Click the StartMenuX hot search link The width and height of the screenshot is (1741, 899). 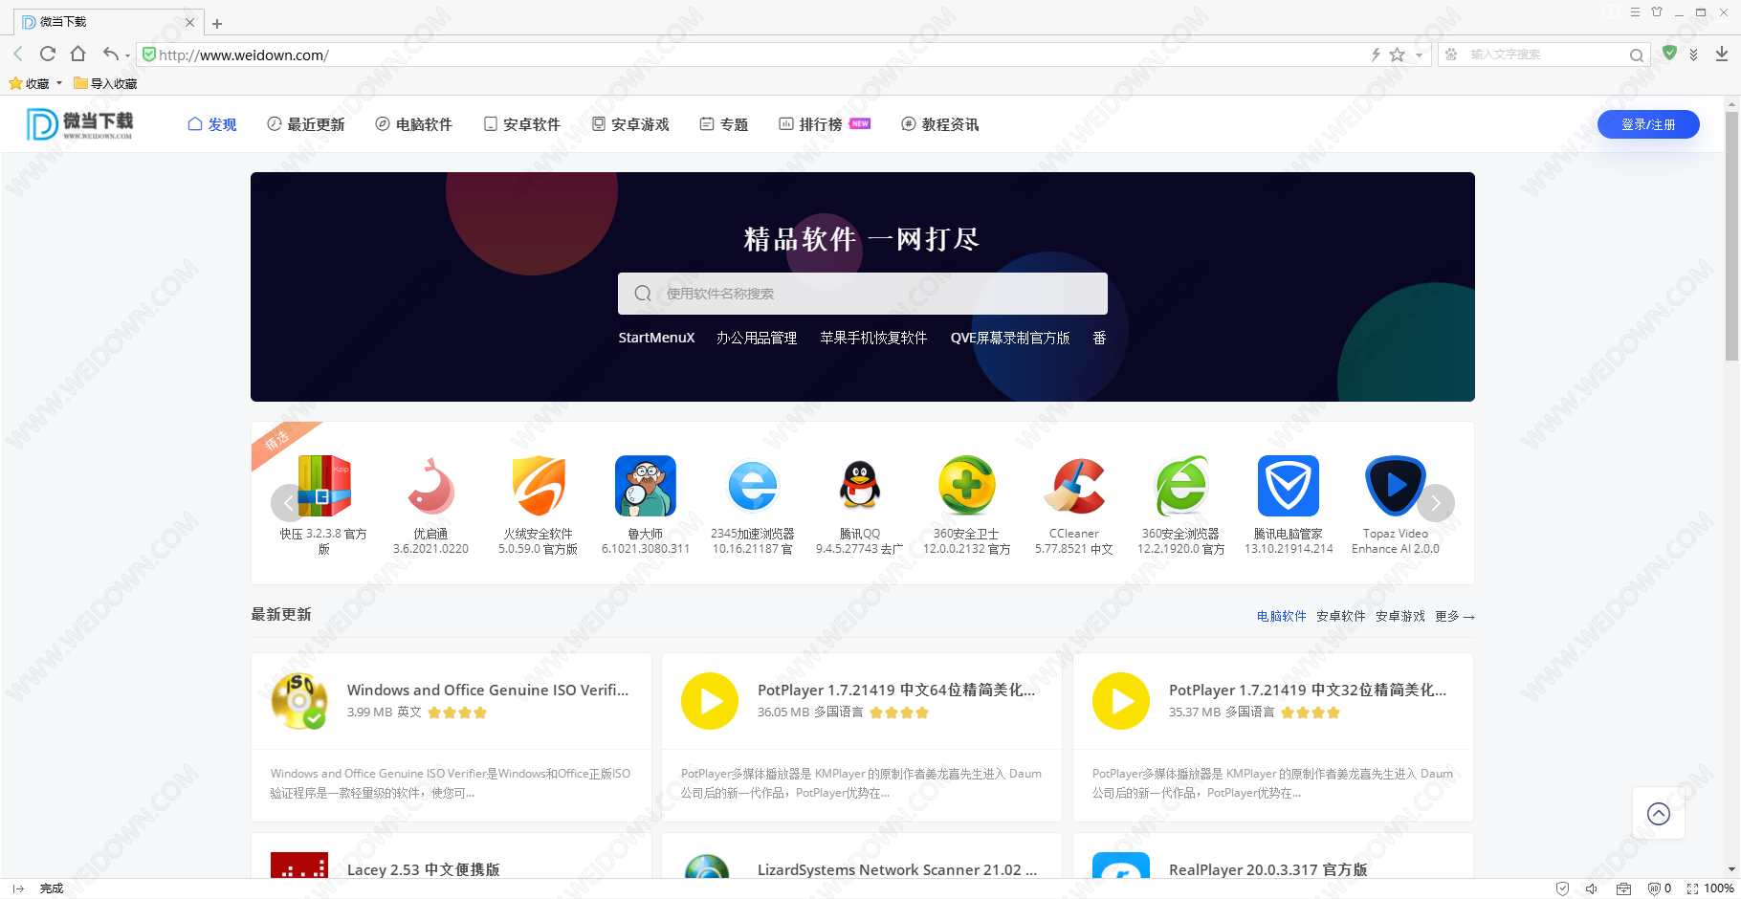[656, 338]
